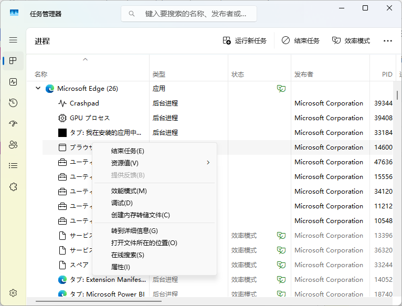Open the more options (...) menu

(x=388, y=40)
